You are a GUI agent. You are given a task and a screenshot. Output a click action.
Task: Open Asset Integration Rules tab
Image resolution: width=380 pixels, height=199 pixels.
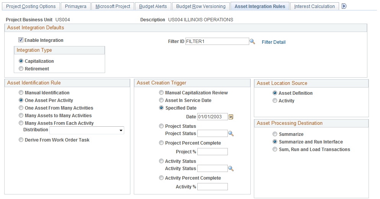pyautogui.click(x=260, y=6)
